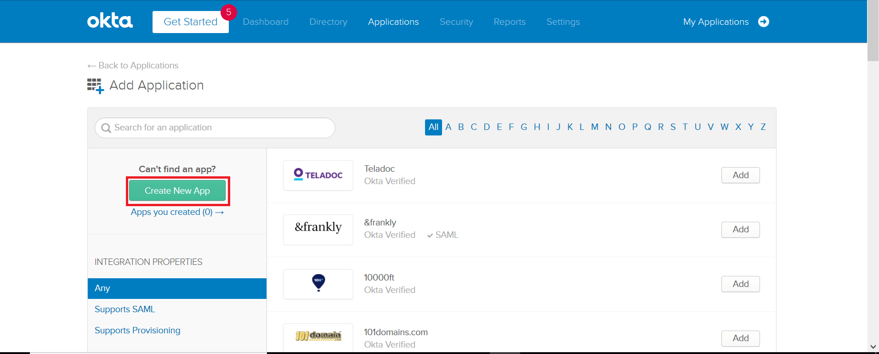The height and width of the screenshot is (354, 879).
Task: Open the Directory menu
Action: click(329, 22)
